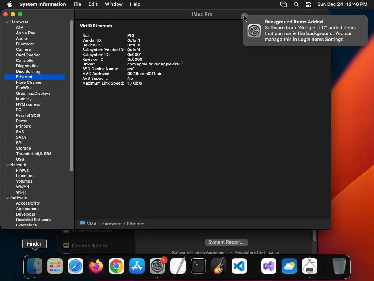
Task: Open the Help menu
Action: (135, 4)
